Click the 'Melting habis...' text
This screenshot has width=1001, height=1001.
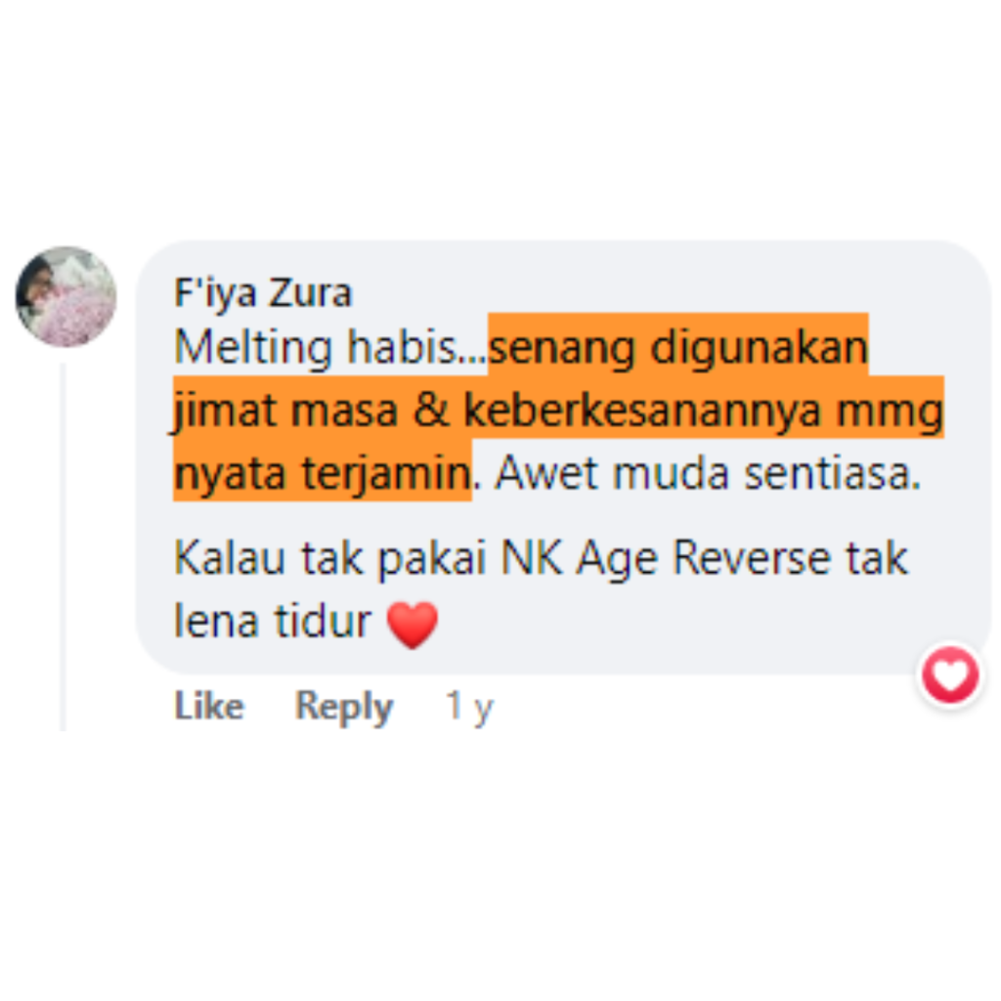329,347
